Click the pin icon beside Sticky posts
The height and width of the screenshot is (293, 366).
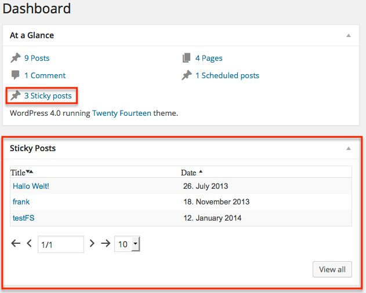click(16, 96)
